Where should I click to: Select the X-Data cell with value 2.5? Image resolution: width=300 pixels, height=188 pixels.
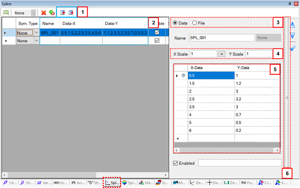[211, 99]
